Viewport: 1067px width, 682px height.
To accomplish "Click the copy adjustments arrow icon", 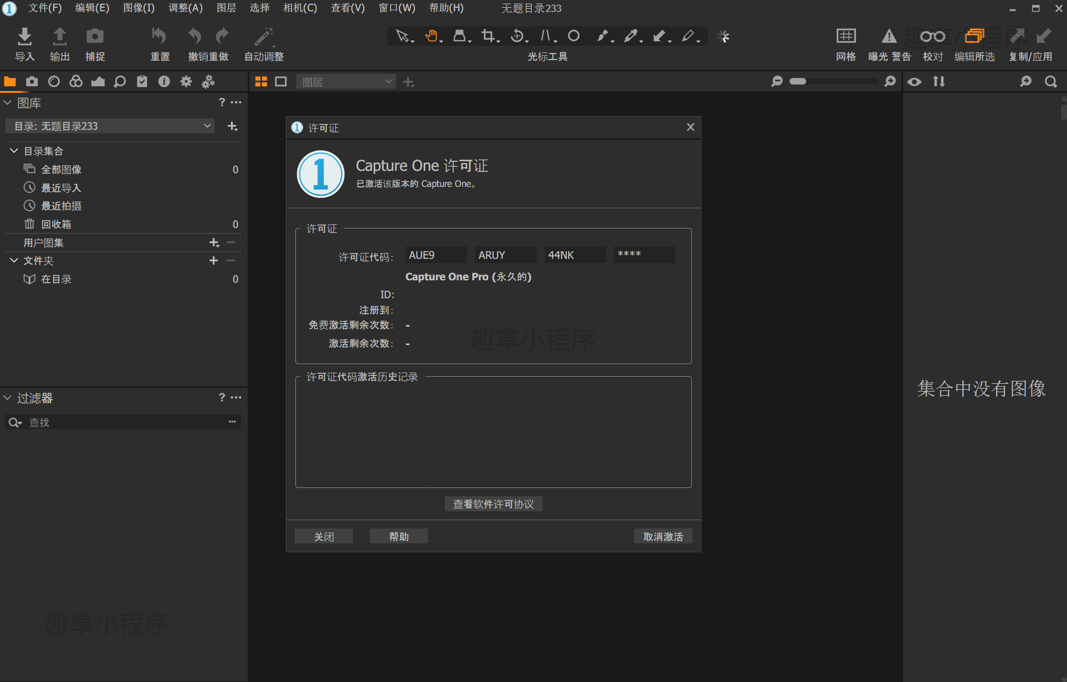I will pyautogui.click(x=1018, y=36).
